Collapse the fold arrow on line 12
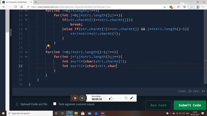The image size is (207, 116). click(26, 20)
